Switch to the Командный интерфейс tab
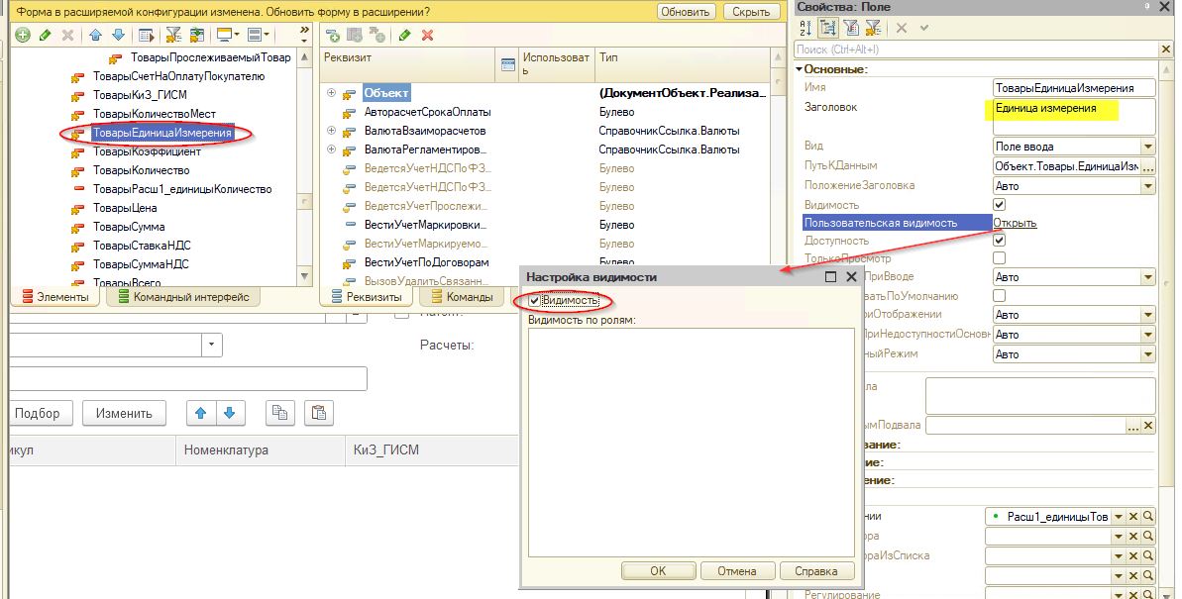1182x599 pixels. pyautogui.click(x=183, y=297)
